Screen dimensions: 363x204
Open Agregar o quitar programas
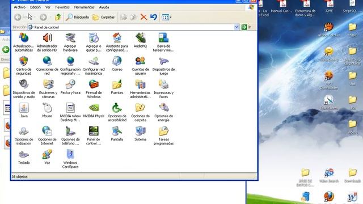click(94, 42)
